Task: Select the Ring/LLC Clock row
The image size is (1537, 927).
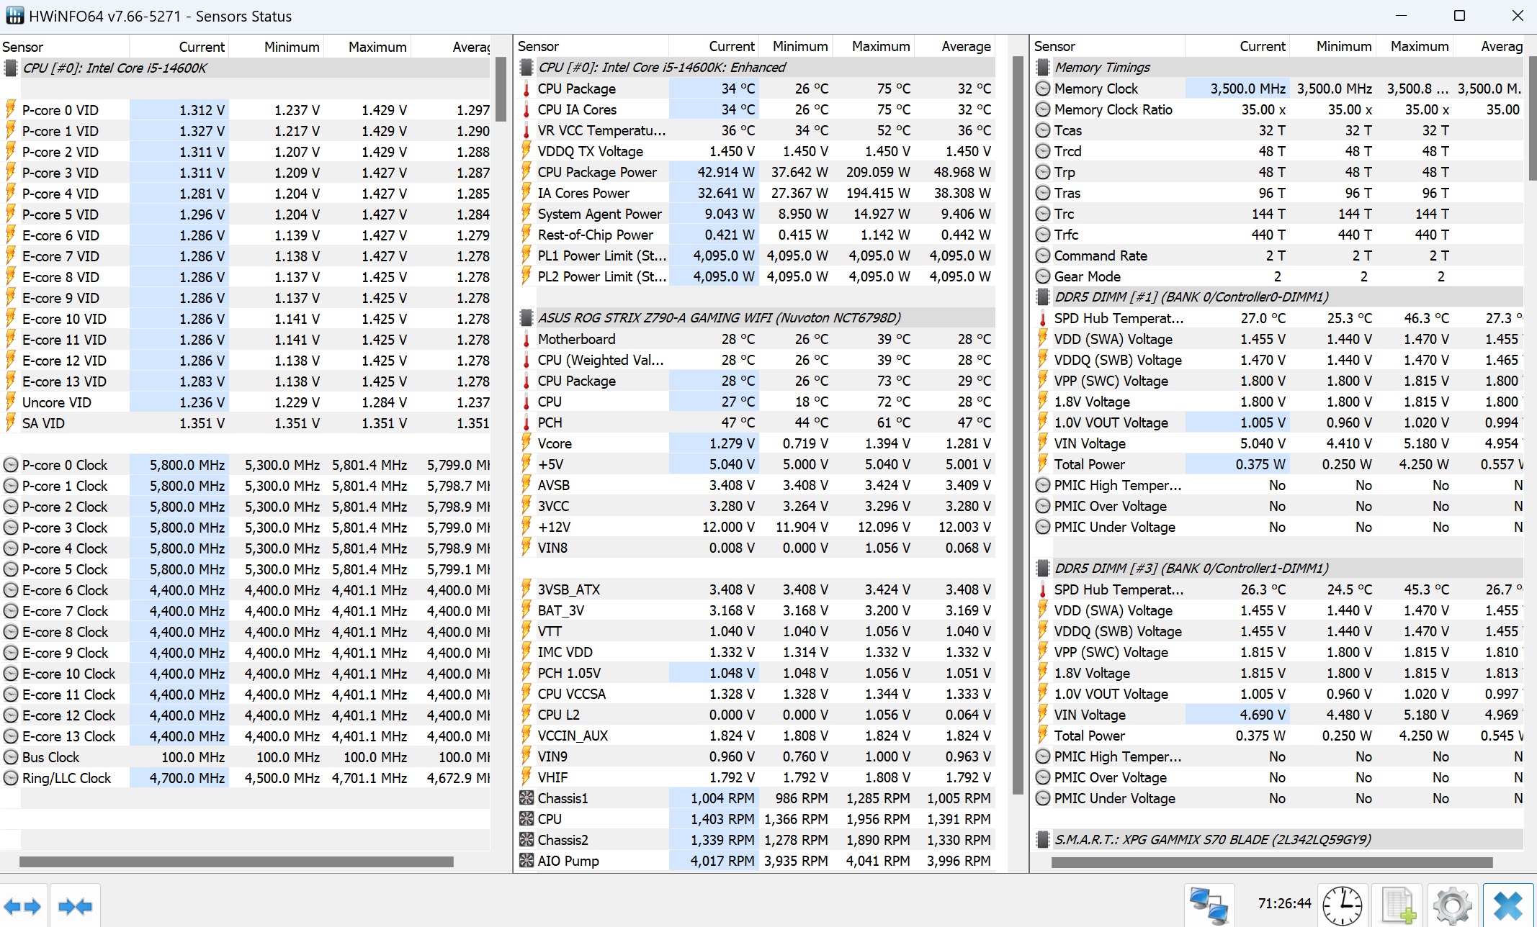Action: (66, 778)
